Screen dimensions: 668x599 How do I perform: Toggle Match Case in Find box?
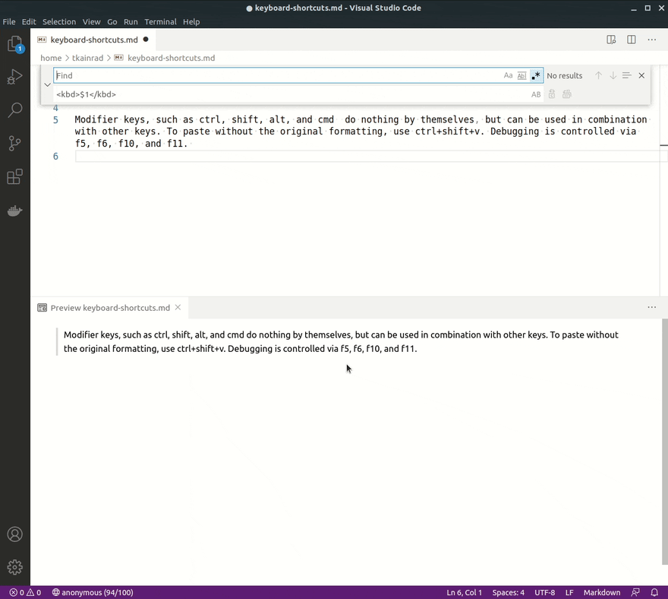[x=508, y=75]
